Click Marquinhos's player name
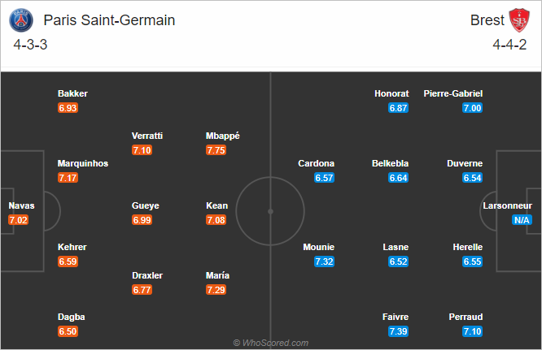This screenshot has height=350, width=542. pos(83,163)
